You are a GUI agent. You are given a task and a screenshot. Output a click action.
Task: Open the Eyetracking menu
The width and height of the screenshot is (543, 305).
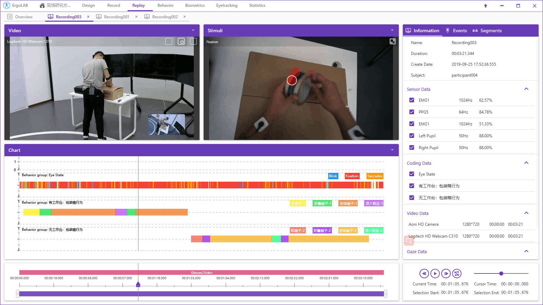[227, 5]
